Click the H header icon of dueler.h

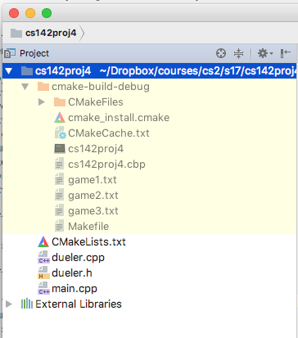tap(43, 273)
